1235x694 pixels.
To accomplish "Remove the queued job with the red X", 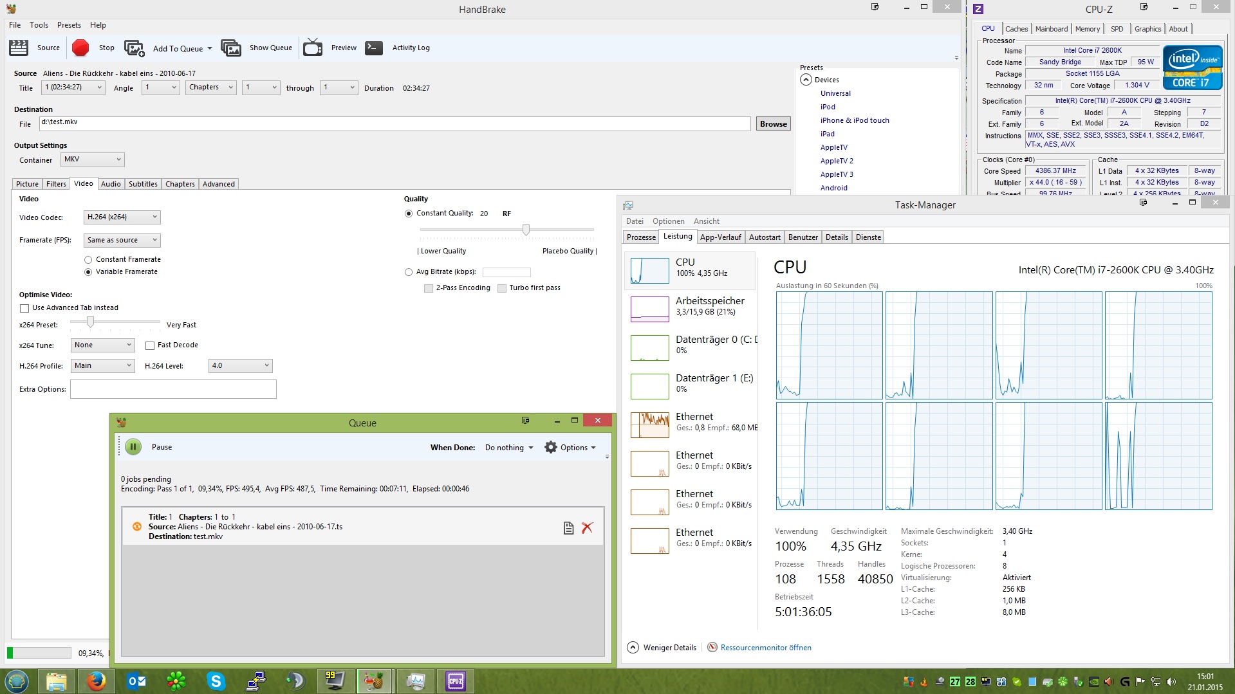I will coord(587,528).
